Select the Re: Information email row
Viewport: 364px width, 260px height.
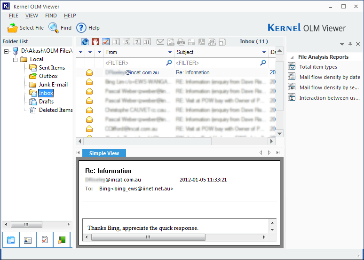pos(175,72)
